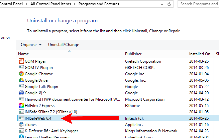Open the Organise dropdown menu

[x=31, y=45]
